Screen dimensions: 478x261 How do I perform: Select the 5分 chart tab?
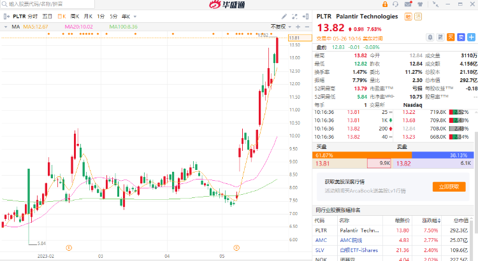[x=113, y=17]
